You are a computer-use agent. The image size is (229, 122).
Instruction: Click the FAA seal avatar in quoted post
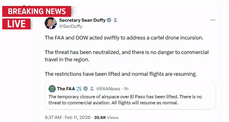pyautogui.click(x=52, y=89)
